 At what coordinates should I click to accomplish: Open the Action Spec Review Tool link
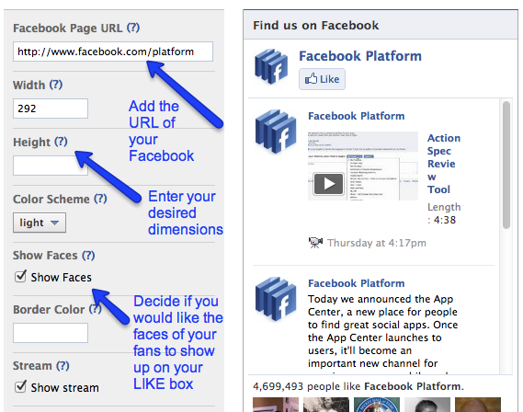(x=444, y=164)
